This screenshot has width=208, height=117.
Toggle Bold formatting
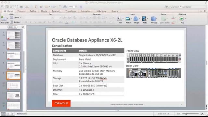pyautogui.click(x=26, y=22)
